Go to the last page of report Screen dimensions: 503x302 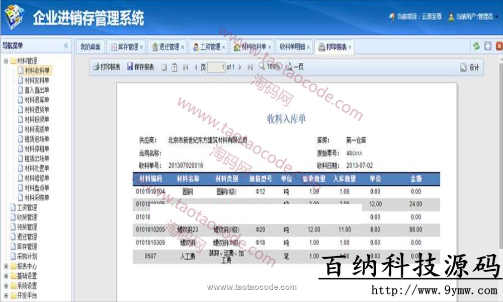(x=250, y=67)
